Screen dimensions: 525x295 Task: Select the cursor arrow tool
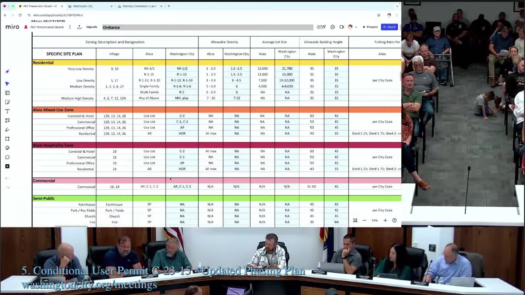coord(7,84)
